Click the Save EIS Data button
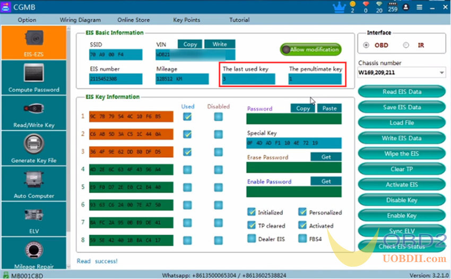The image size is (451, 279). pyautogui.click(x=402, y=107)
